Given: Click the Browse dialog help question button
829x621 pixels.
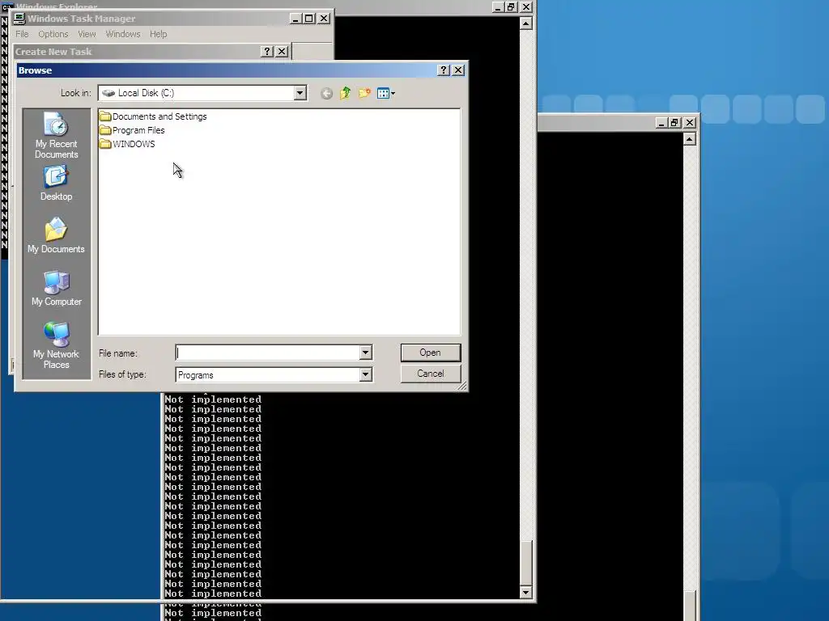Looking at the screenshot, I should click(444, 70).
